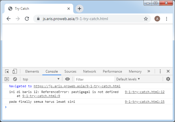Viewport: 175px width, 122px height.
Task: Open the DevTools customize menu
Action: [x=160, y=71]
